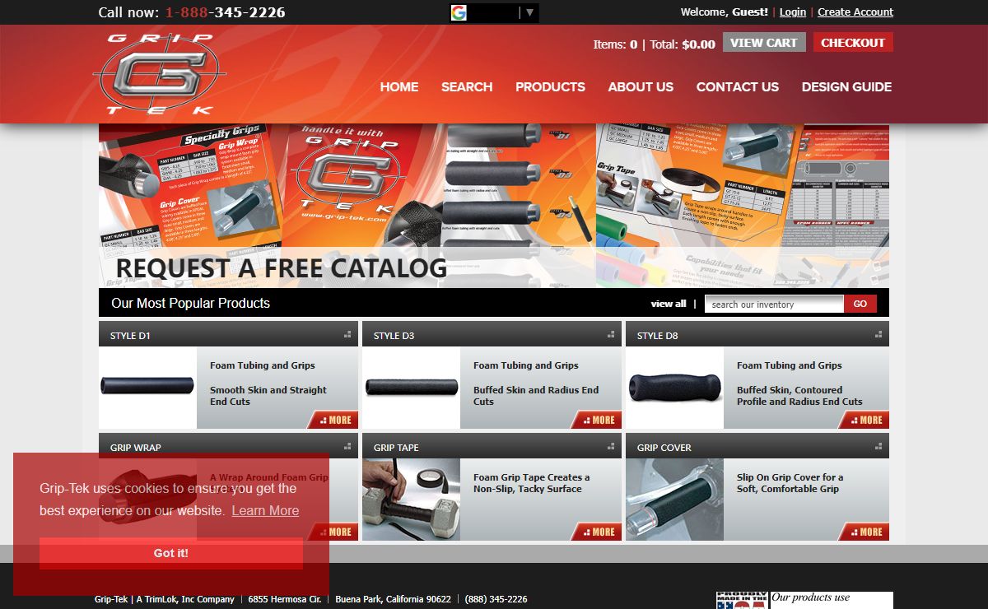
Task: Click the STYLE D8 card title
Action: [x=657, y=336]
